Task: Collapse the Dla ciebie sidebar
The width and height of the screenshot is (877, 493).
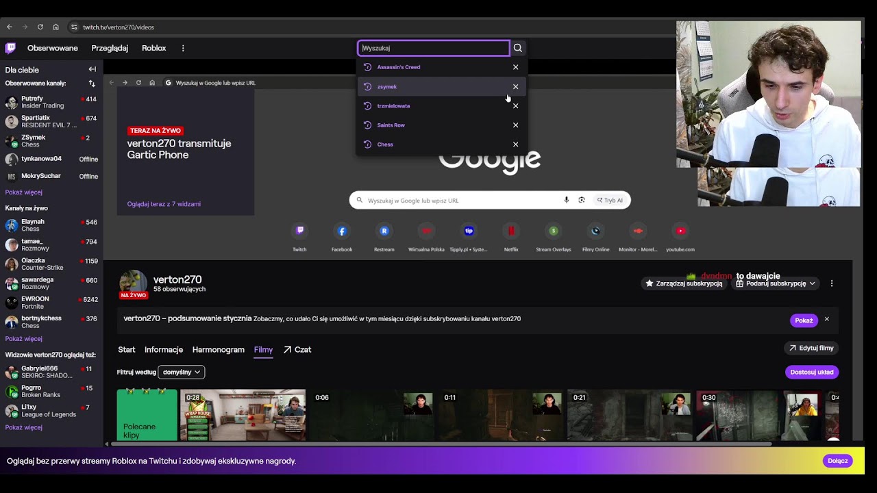Action: point(92,69)
